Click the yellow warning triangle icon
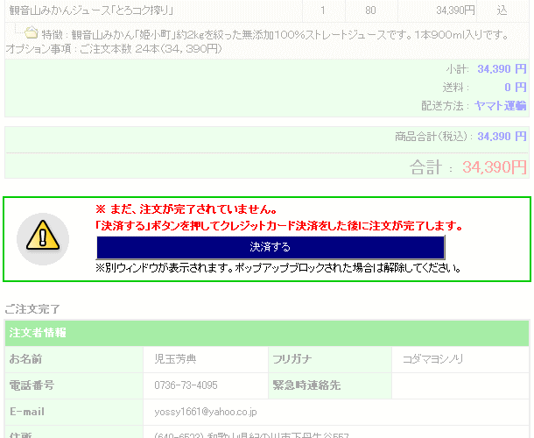Image resolution: width=534 pixels, height=438 pixels. click(43, 236)
